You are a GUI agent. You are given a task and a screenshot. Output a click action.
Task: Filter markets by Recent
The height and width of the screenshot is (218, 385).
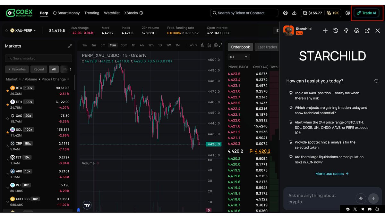click(x=39, y=69)
